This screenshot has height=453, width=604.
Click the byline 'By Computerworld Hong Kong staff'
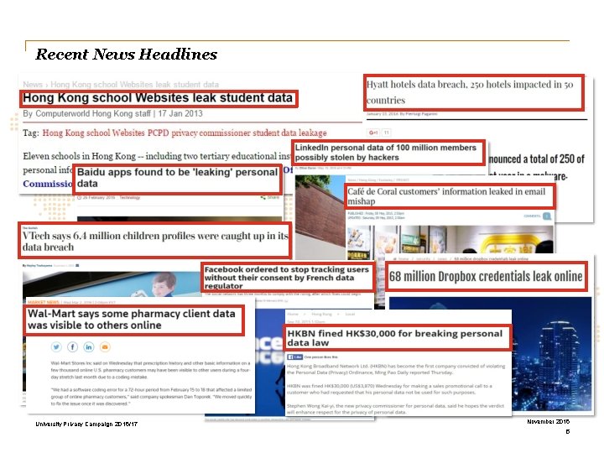(x=86, y=113)
